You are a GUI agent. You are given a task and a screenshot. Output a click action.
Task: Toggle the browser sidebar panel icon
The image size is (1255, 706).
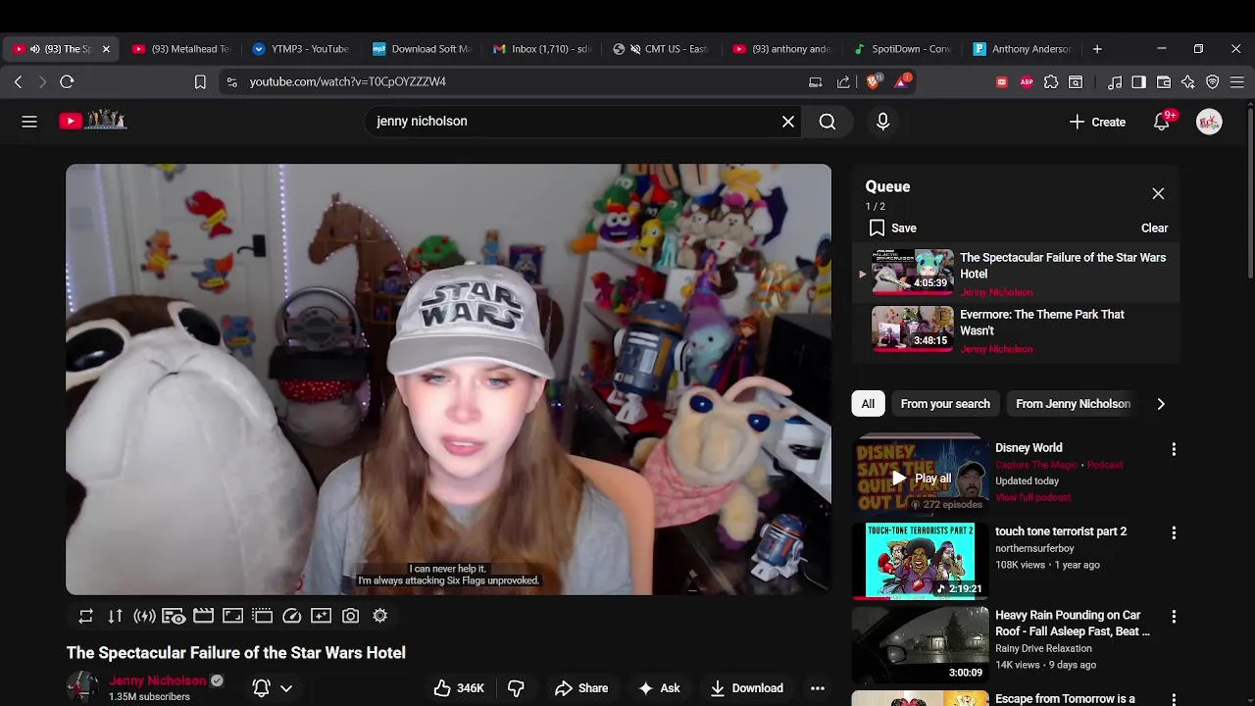click(1138, 82)
